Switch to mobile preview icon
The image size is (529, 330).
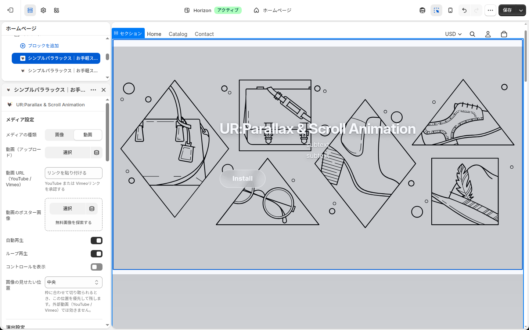click(450, 10)
